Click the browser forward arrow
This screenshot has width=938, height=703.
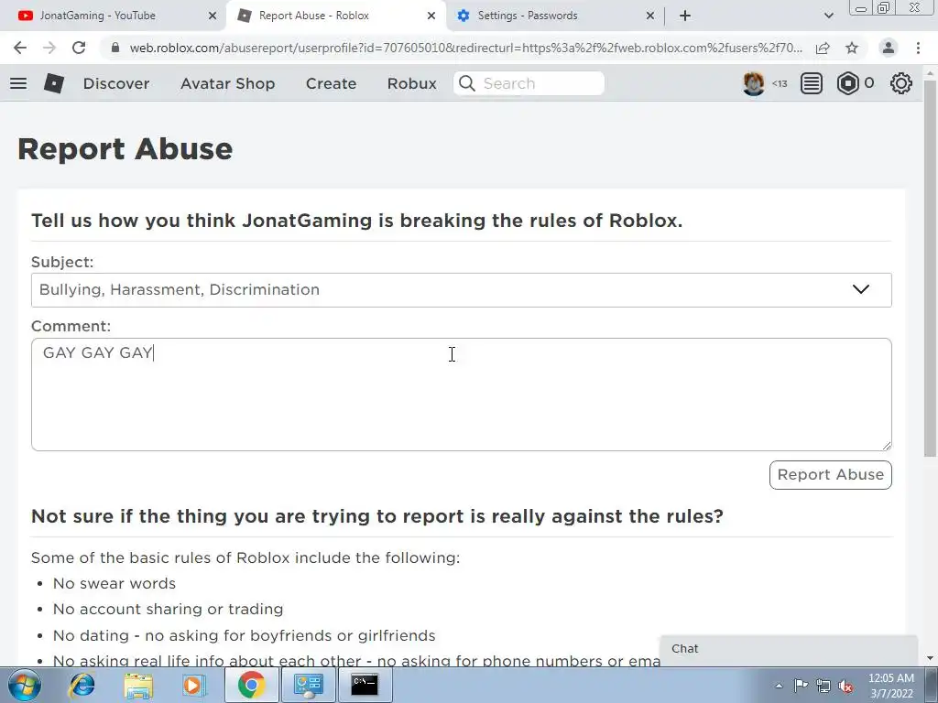pyautogui.click(x=49, y=48)
